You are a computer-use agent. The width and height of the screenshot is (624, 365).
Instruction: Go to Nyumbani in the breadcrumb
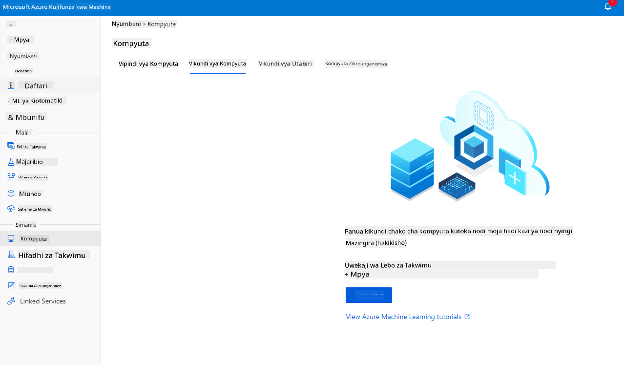tap(126, 24)
